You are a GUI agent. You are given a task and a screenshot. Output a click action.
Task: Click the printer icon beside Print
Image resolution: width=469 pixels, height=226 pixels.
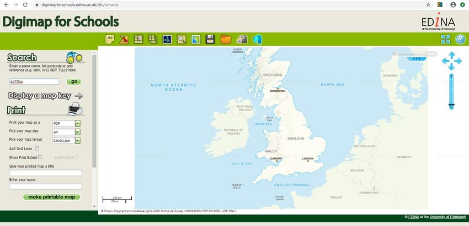[74, 109]
